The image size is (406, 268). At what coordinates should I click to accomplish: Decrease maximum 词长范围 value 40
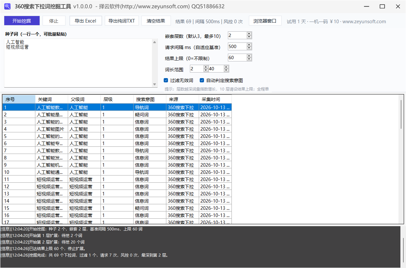(226, 70)
